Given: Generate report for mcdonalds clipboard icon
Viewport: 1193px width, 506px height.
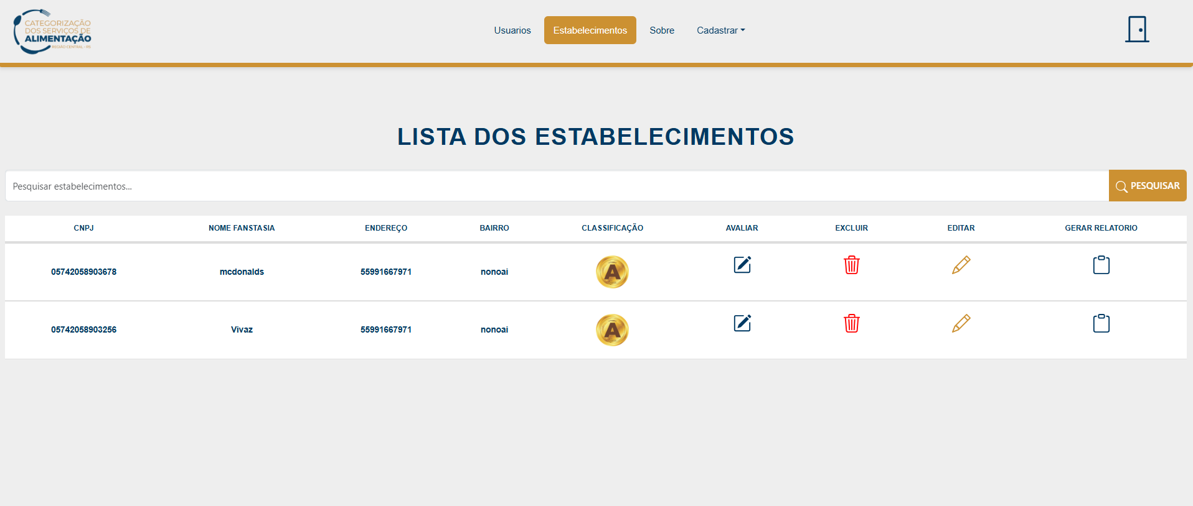Looking at the screenshot, I should click(x=1101, y=265).
